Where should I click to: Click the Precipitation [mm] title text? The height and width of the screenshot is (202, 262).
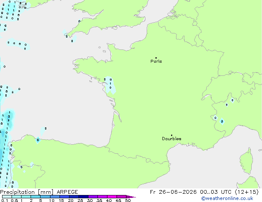27,192
